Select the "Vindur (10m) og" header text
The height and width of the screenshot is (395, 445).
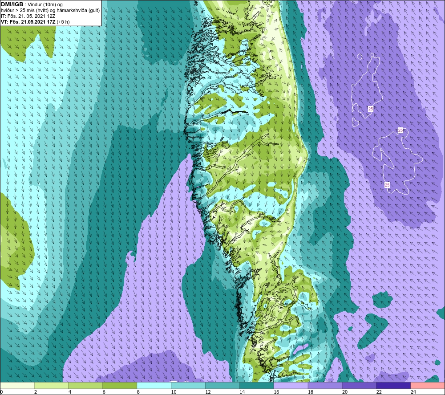(46, 5)
